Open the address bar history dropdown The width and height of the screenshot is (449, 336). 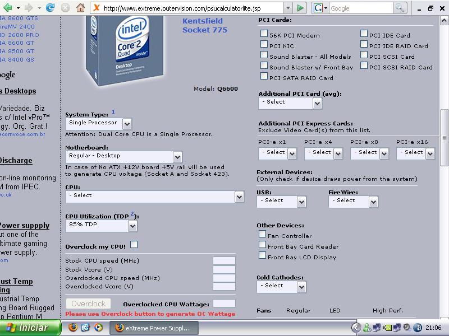[x=288, y=8]
